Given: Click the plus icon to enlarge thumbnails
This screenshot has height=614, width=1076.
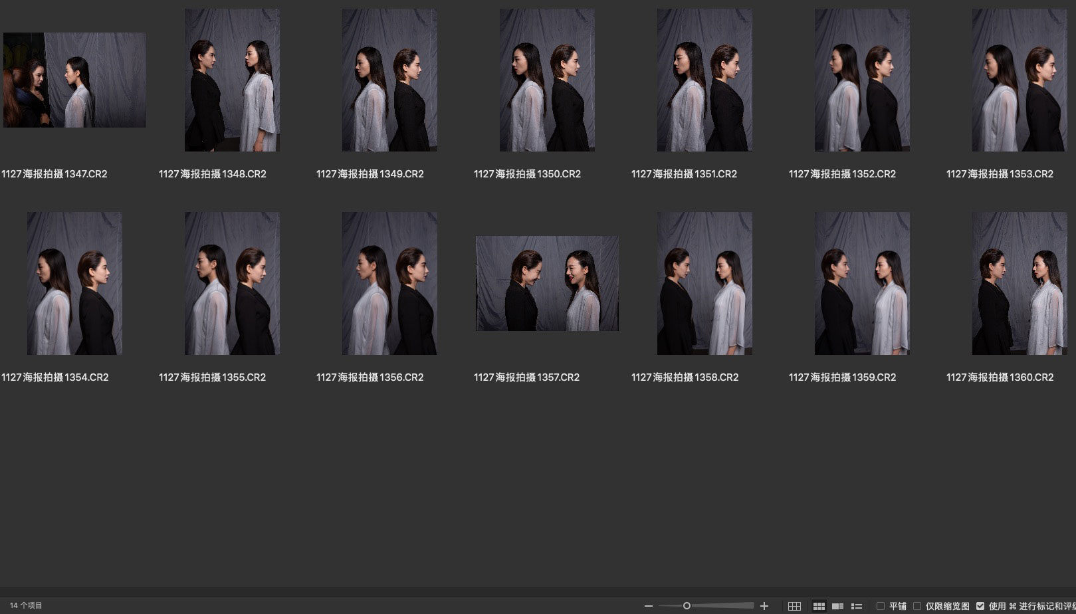Looking at the screenshot, I should (764, 606).
